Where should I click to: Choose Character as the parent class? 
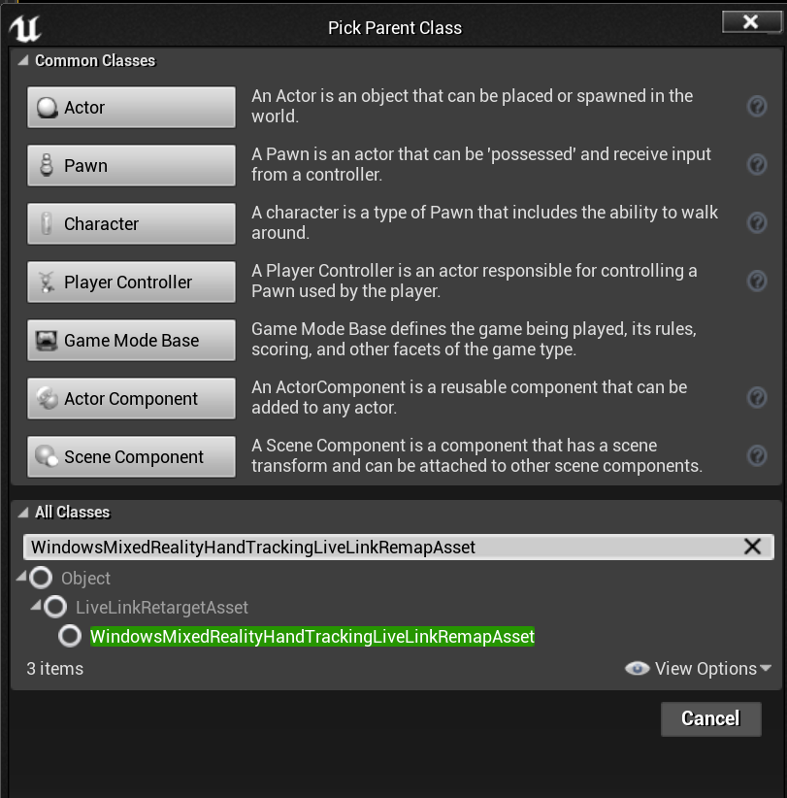click(131, 223)
